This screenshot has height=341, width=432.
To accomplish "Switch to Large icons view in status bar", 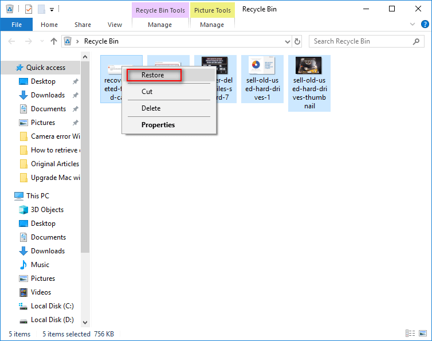I will pos(423,334).
